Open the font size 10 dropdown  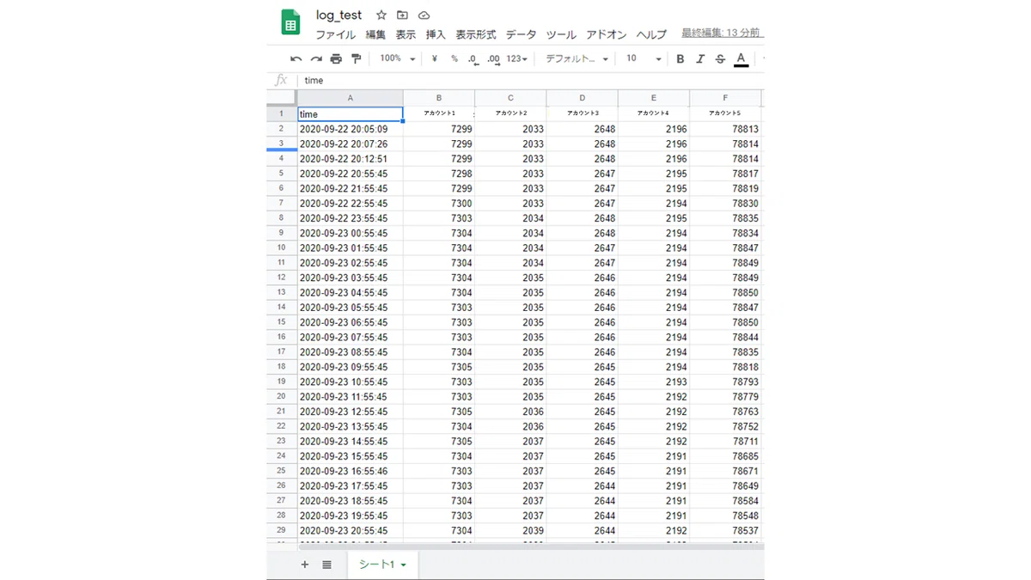point(644,58)
